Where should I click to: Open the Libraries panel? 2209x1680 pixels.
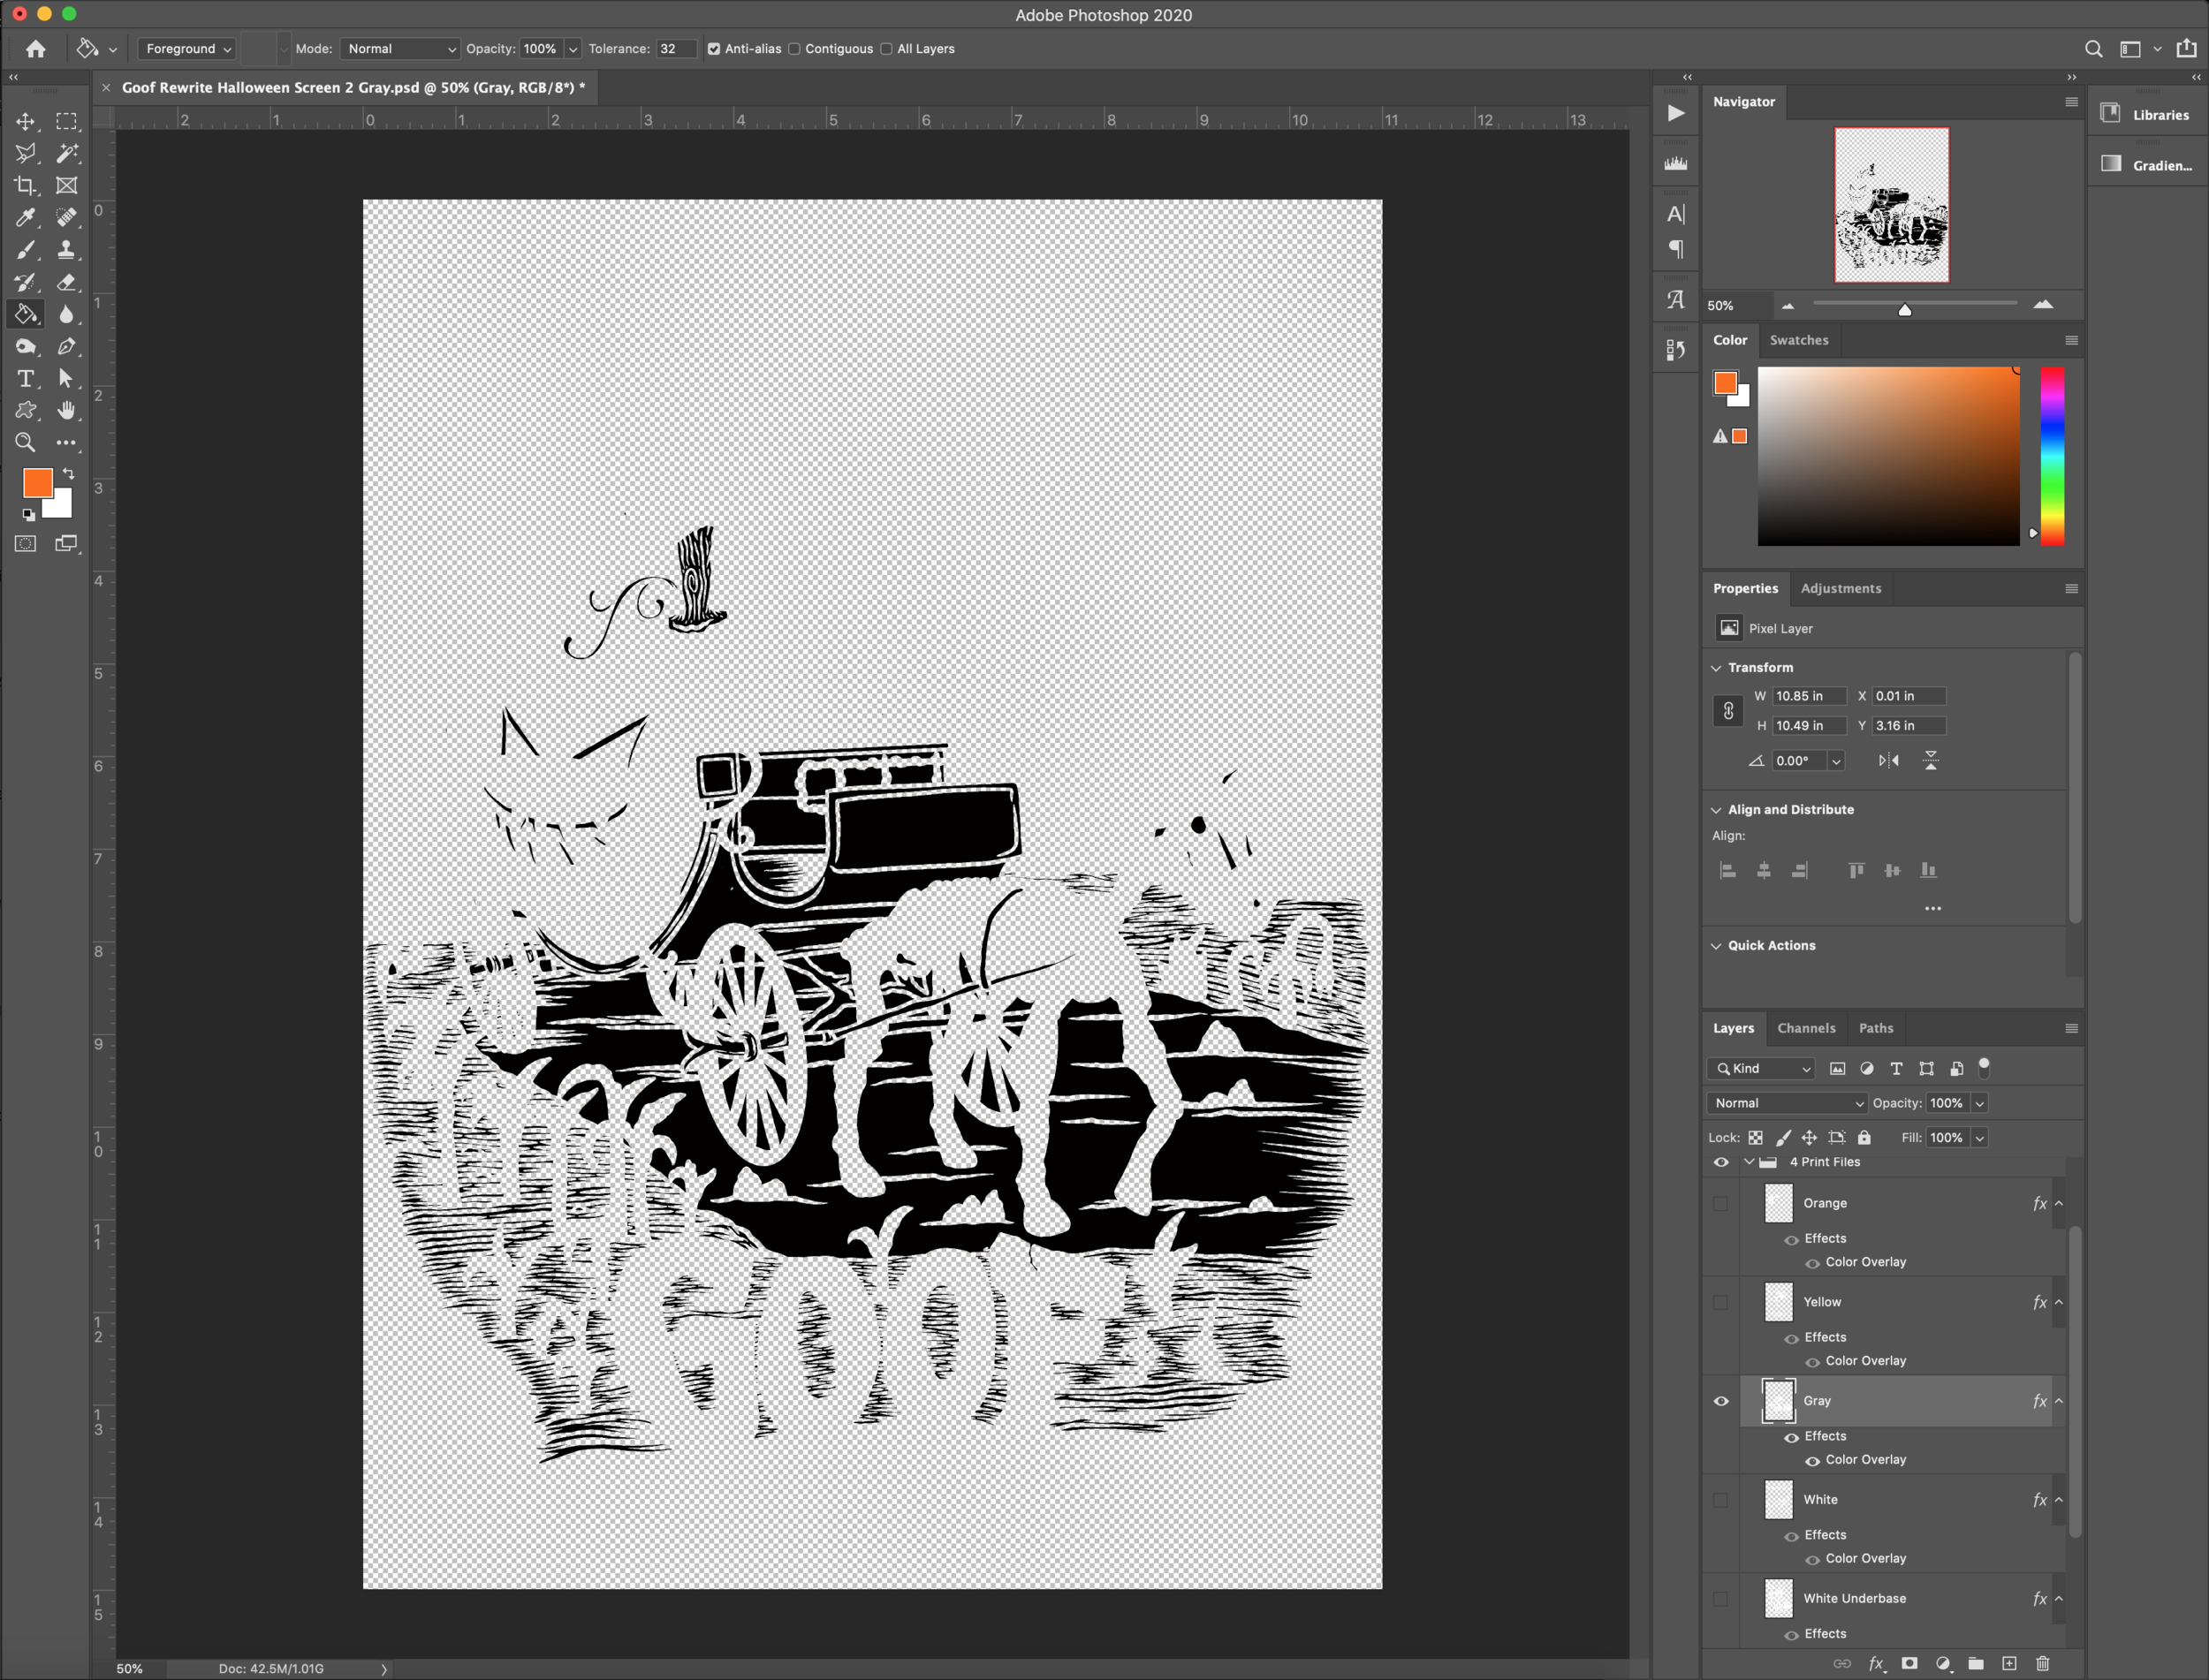(x=2147, y=115)
